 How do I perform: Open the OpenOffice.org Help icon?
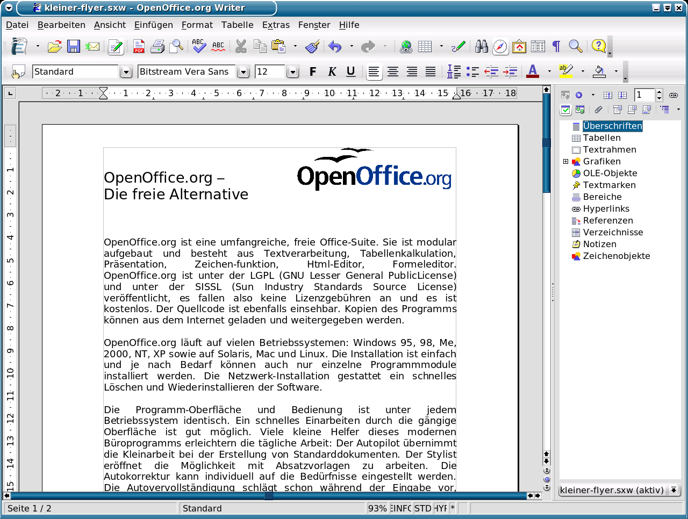[x=599, y=47]
